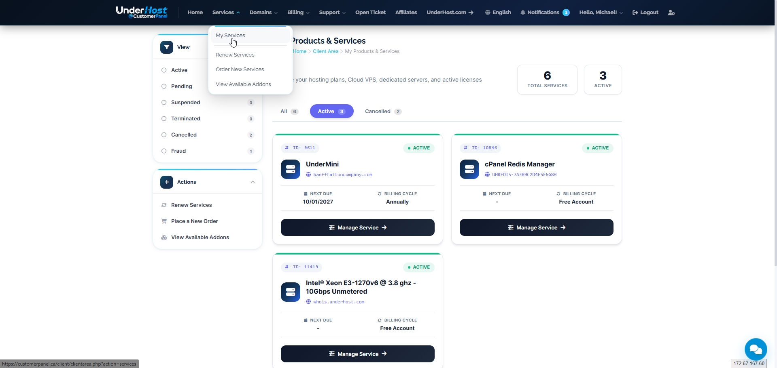Click the hash icon on ID 9611

tap(287, 148)
